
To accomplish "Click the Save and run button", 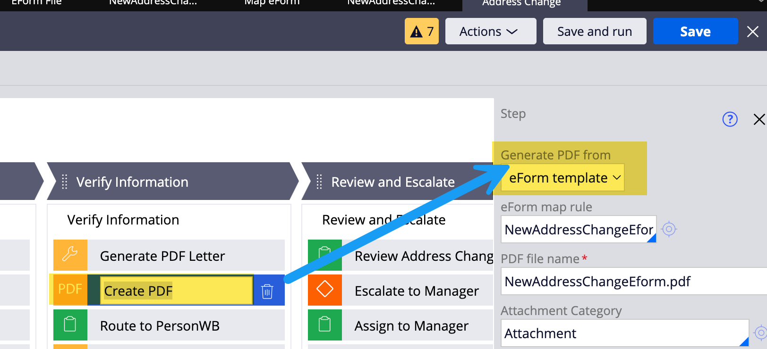I will (x=594, y=31).
